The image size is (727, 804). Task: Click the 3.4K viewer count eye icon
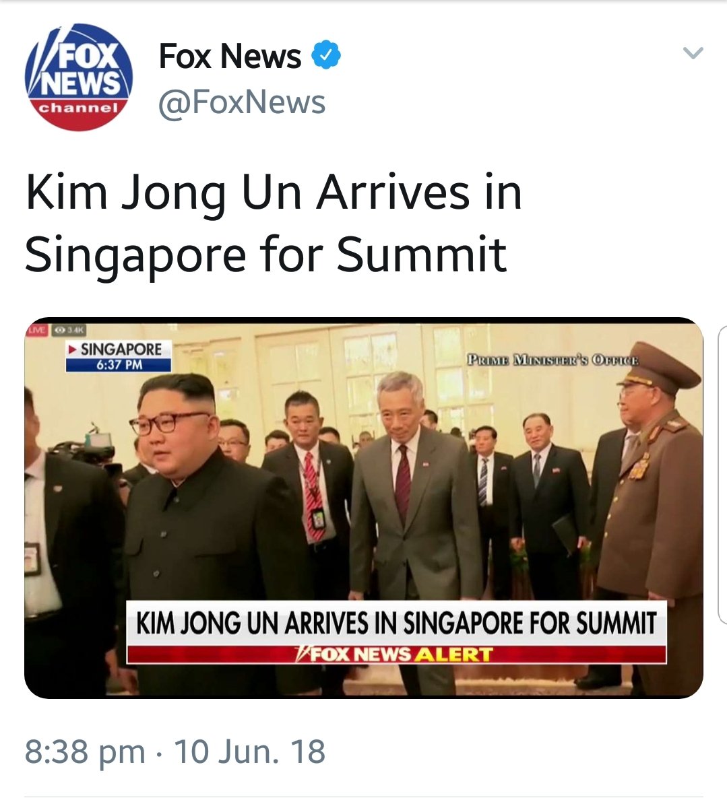pyautogui.click(x=60, y=330)
